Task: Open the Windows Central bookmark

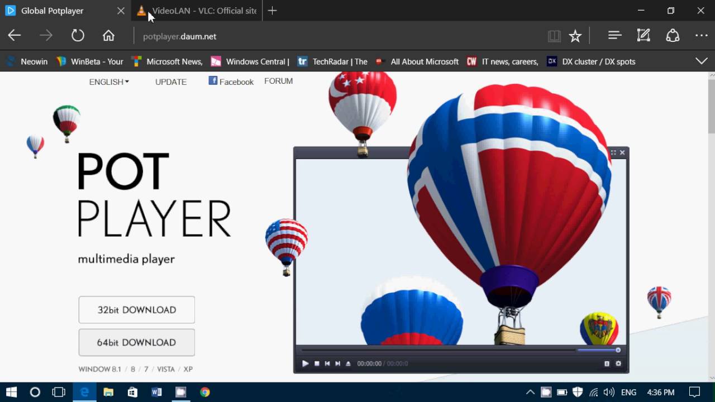Action: [x=250, y=61]
